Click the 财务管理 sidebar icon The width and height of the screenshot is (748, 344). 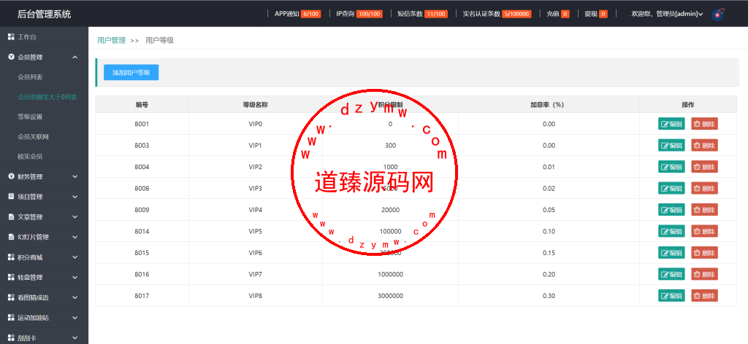coord(12,176)
